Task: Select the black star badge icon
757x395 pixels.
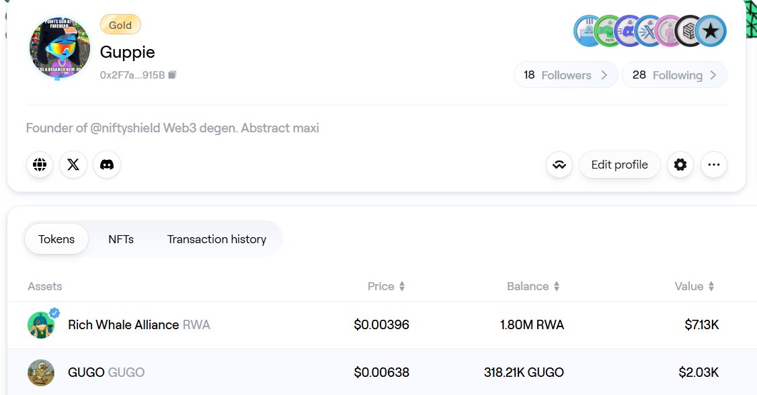Action: (711, 32)
